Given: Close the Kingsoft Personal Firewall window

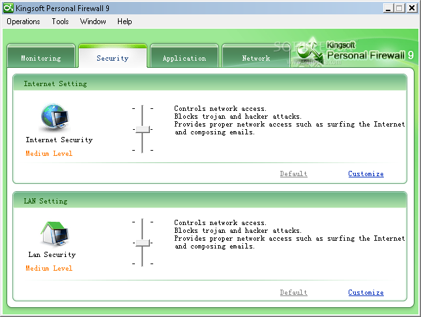Looking at the screenshot, I should (412, 8).
